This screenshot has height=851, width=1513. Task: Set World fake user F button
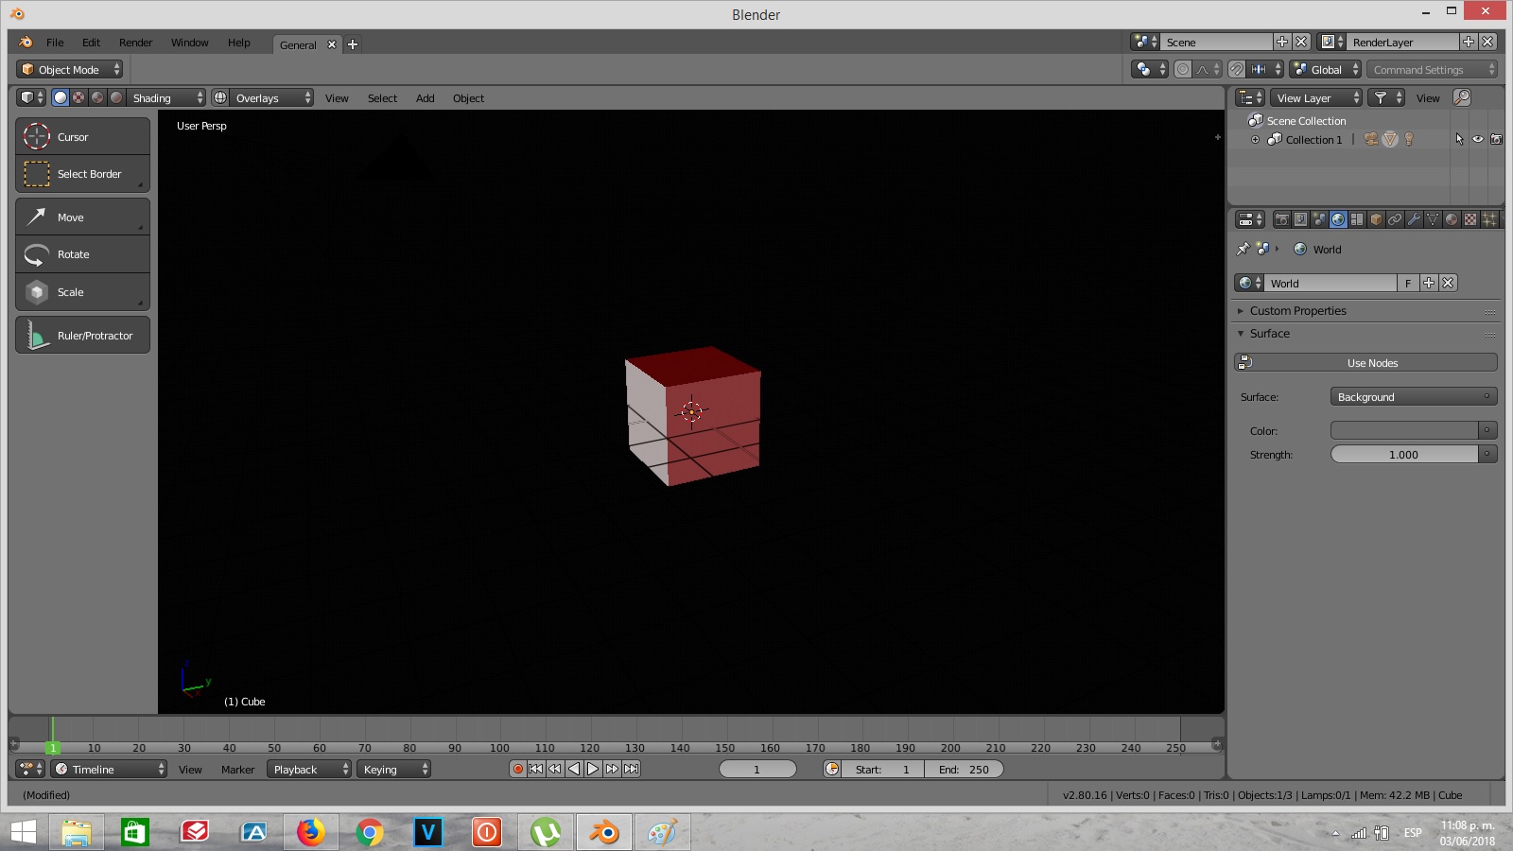coord(1408,283)
